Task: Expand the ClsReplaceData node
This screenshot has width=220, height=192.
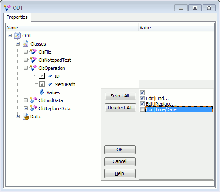Action: click(26, 109)
